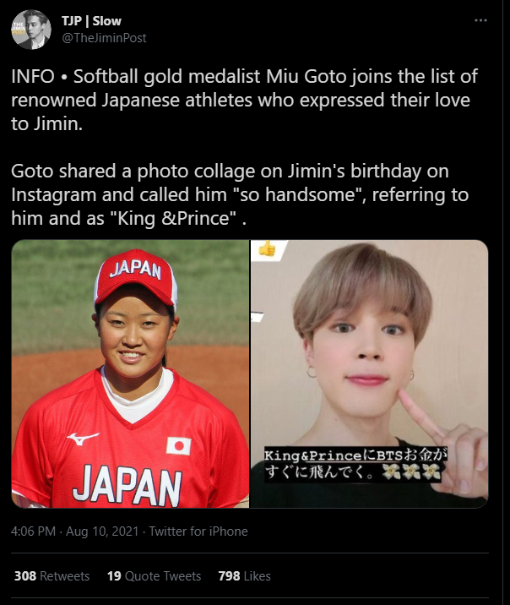Select the thumbs-up emoji sticker on photo
This screenshot has width=510, height=605.
click(267, 249)
